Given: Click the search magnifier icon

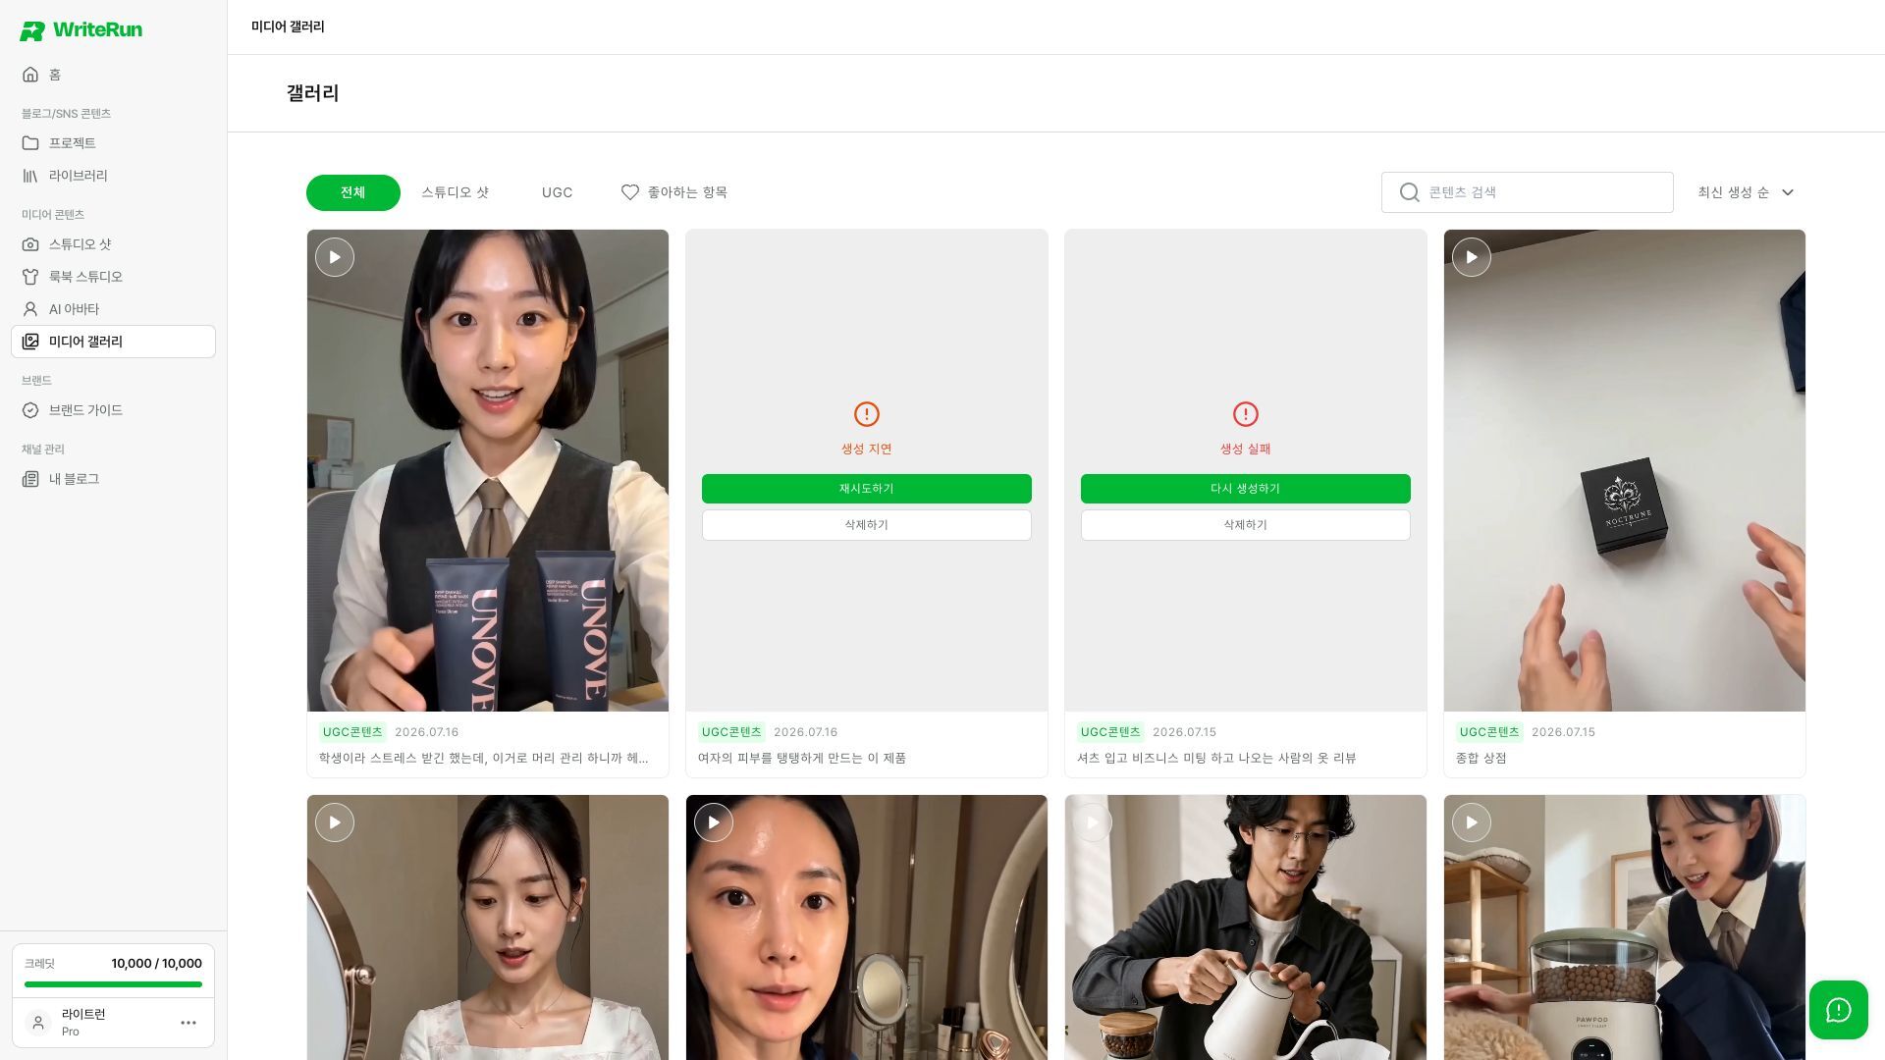Looking at the screenshot, I should point(1409,192).
